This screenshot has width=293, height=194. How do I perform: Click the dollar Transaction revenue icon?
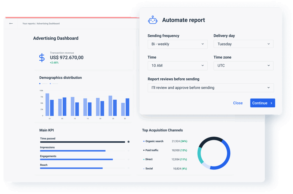pos(42,57)
